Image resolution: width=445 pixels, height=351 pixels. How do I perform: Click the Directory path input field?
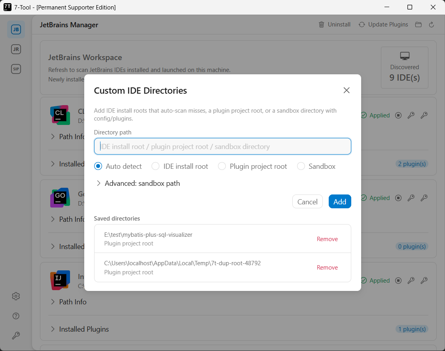222,146
